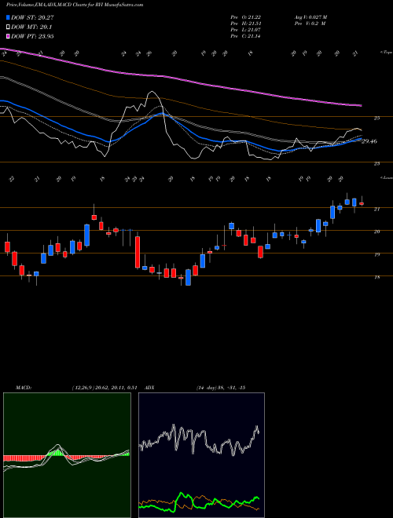Click the '<Lows' label on the right
This screenshot has width=393, height=518.
[x=386, y=177]
